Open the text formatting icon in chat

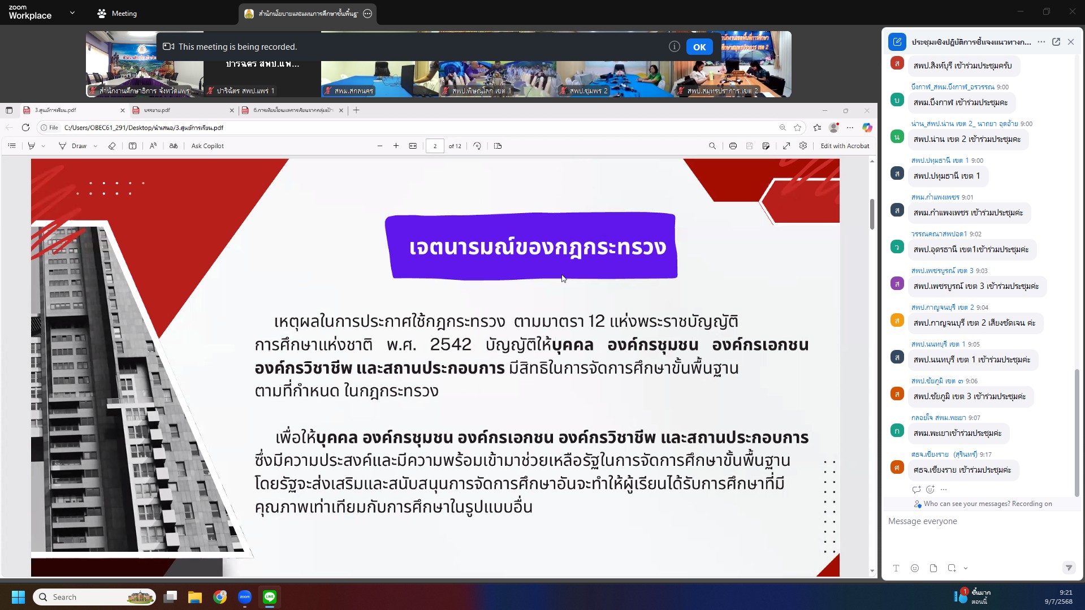(896, 568)
